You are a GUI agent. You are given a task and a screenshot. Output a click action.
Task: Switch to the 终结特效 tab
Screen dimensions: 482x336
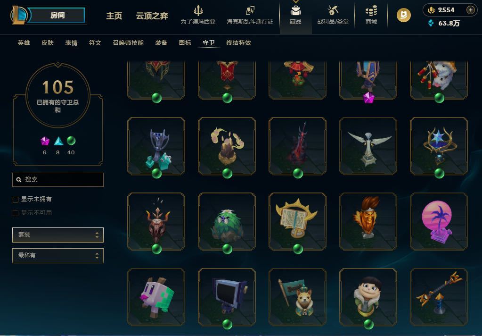[x=238, y=43]
